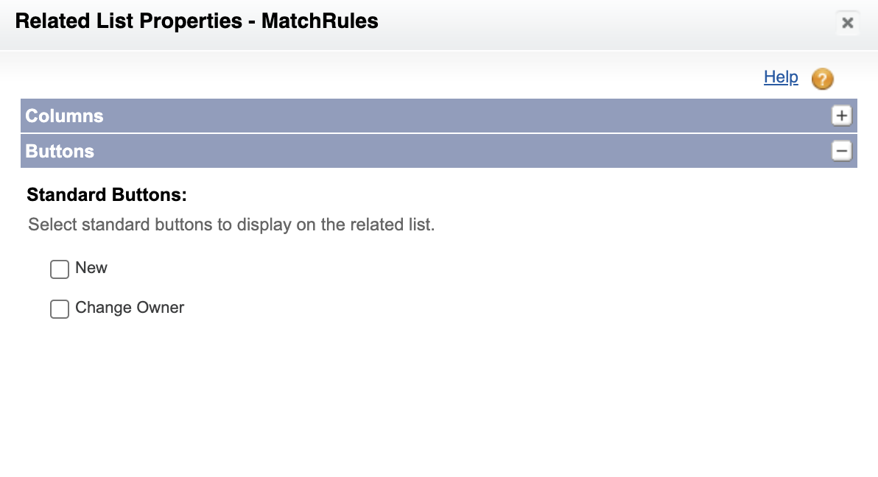Expand Columns section with plus icon
The image size is (878, 477).
click(x=841, y=116)
